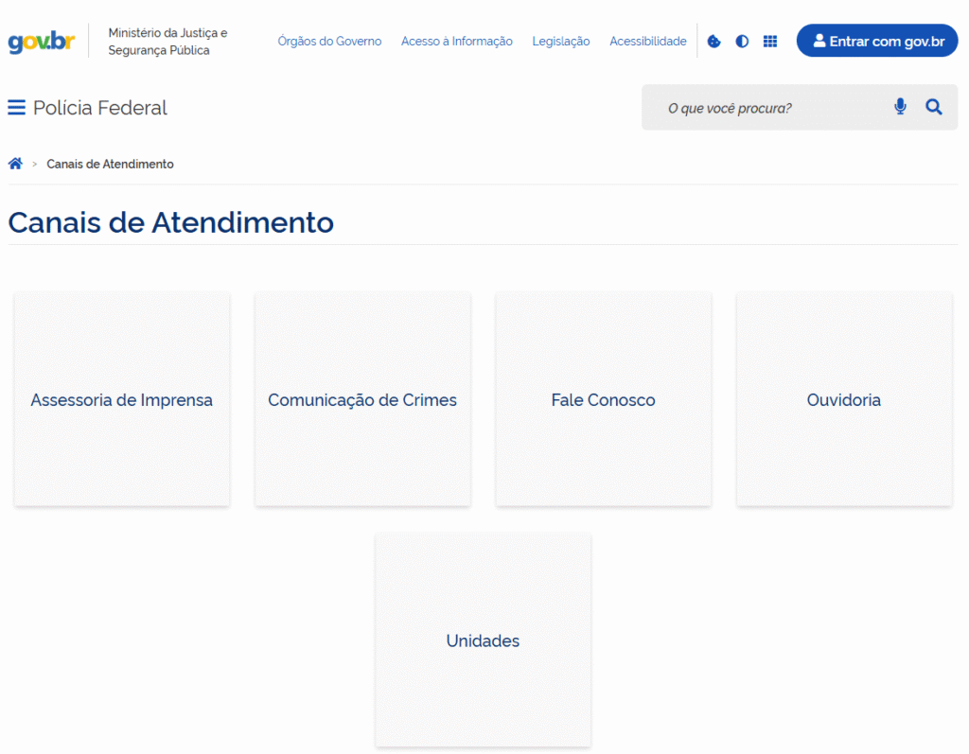
Task: Open Órgãos do Governo link
Action: point(329,42)
